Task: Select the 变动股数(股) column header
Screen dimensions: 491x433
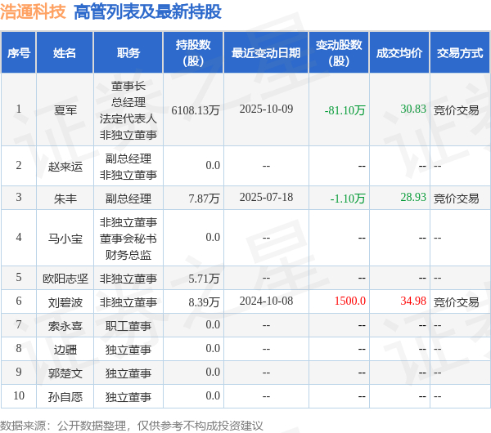Action: pos(339,53)
